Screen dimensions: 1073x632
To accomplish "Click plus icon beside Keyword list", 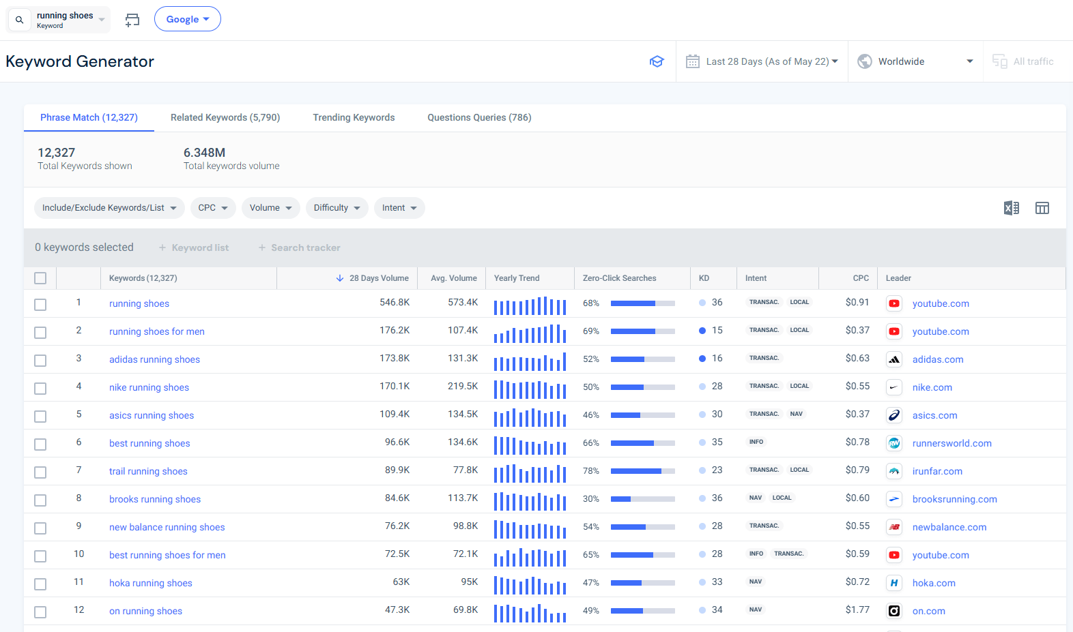I will [x=162, y=247].
